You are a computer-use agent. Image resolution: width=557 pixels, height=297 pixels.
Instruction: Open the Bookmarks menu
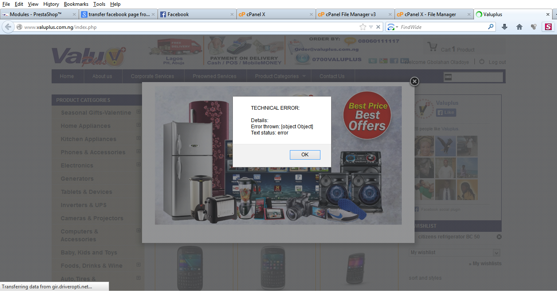click(x=76, y=4)
